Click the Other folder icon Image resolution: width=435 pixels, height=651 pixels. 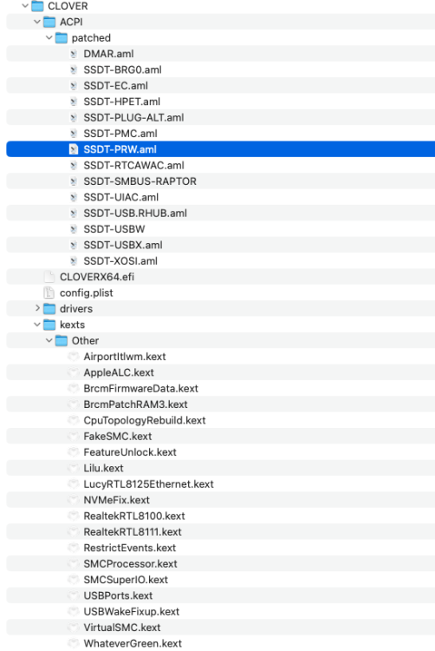tap(62, 340)
